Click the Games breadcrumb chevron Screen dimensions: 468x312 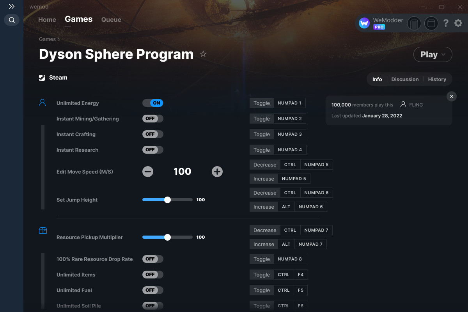point(58,39)
